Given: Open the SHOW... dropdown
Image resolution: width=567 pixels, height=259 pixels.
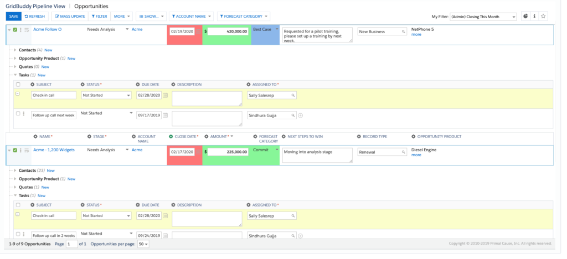Looking at the screenshot, I should (x=151, y=16).
